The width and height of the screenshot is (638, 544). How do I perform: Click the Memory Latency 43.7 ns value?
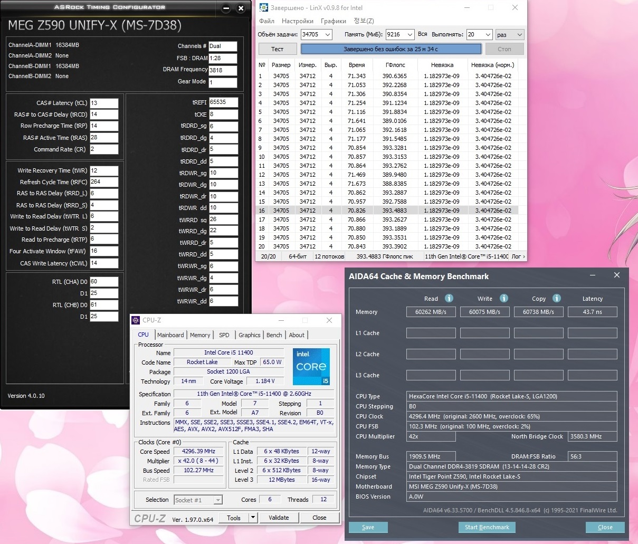click(x=592, y=312)
